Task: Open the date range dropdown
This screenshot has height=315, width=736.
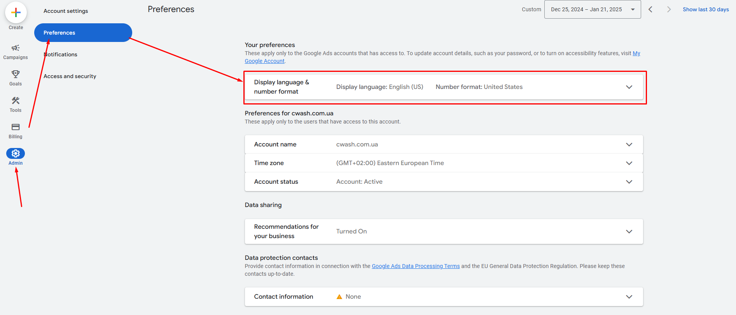Action: pos(592,9)
